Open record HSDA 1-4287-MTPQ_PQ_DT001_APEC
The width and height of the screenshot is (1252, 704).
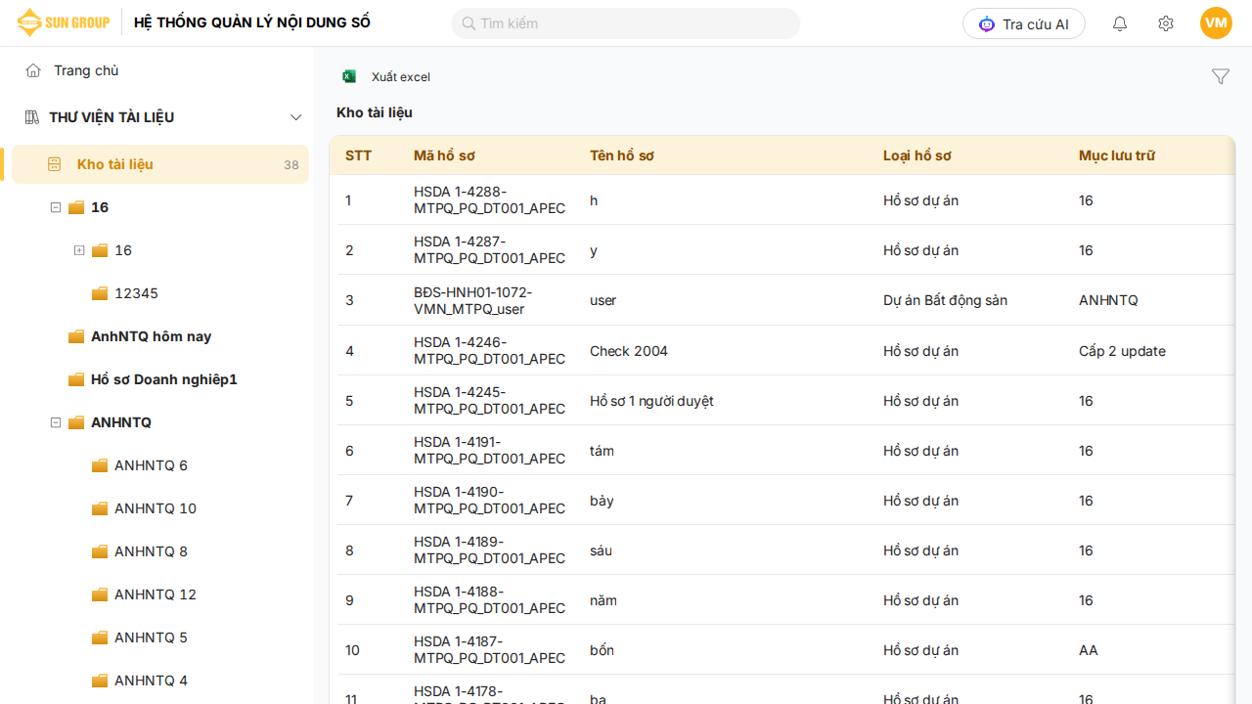[489, 250]
